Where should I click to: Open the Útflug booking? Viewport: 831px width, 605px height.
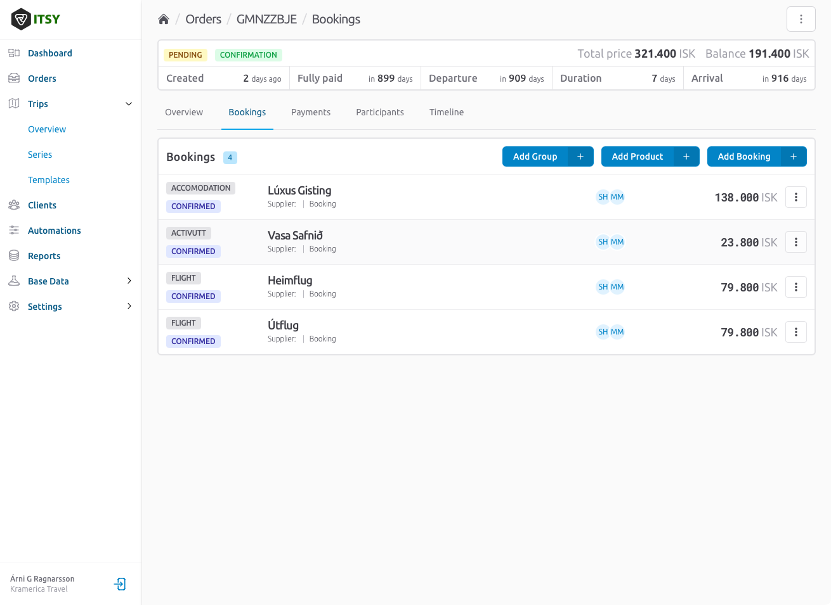coord(283,325)
